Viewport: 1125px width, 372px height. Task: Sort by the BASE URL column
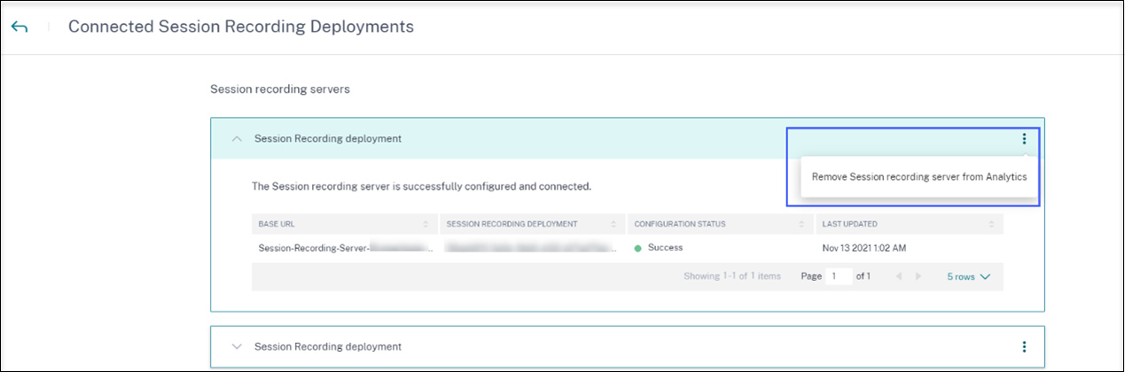(426, 224)
